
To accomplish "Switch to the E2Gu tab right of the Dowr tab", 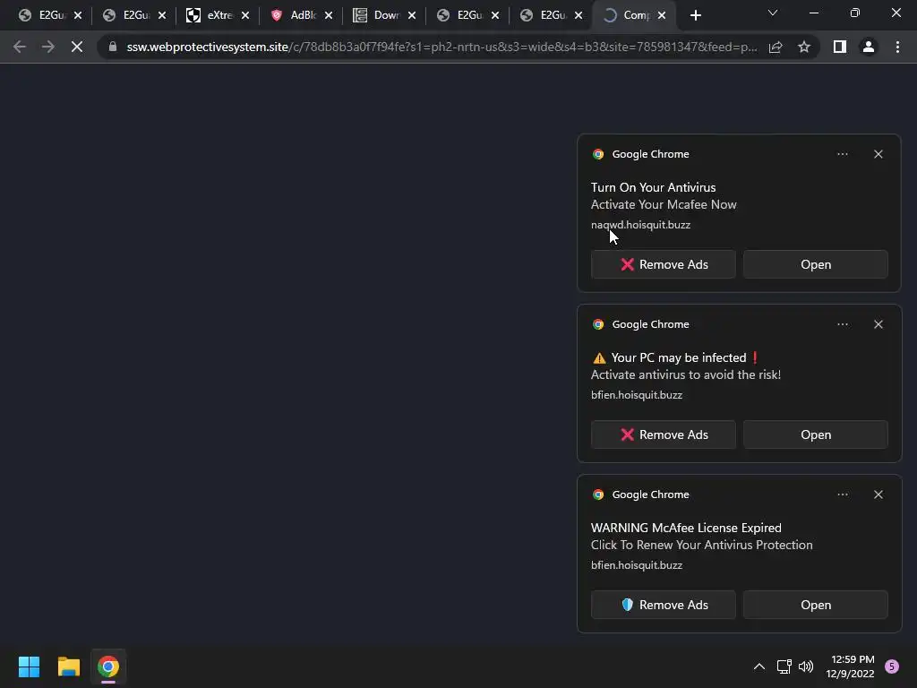I will 461,15.
